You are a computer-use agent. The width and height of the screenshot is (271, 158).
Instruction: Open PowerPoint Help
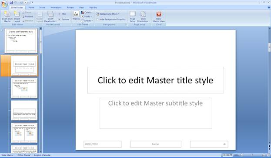point(269,7)
